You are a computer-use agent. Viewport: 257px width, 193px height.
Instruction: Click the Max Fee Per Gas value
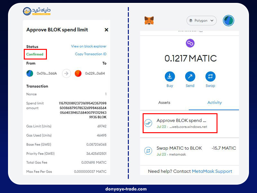point(90,171)
